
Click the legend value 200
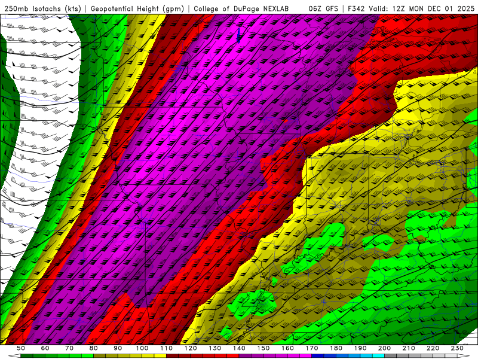pos(384,348)
